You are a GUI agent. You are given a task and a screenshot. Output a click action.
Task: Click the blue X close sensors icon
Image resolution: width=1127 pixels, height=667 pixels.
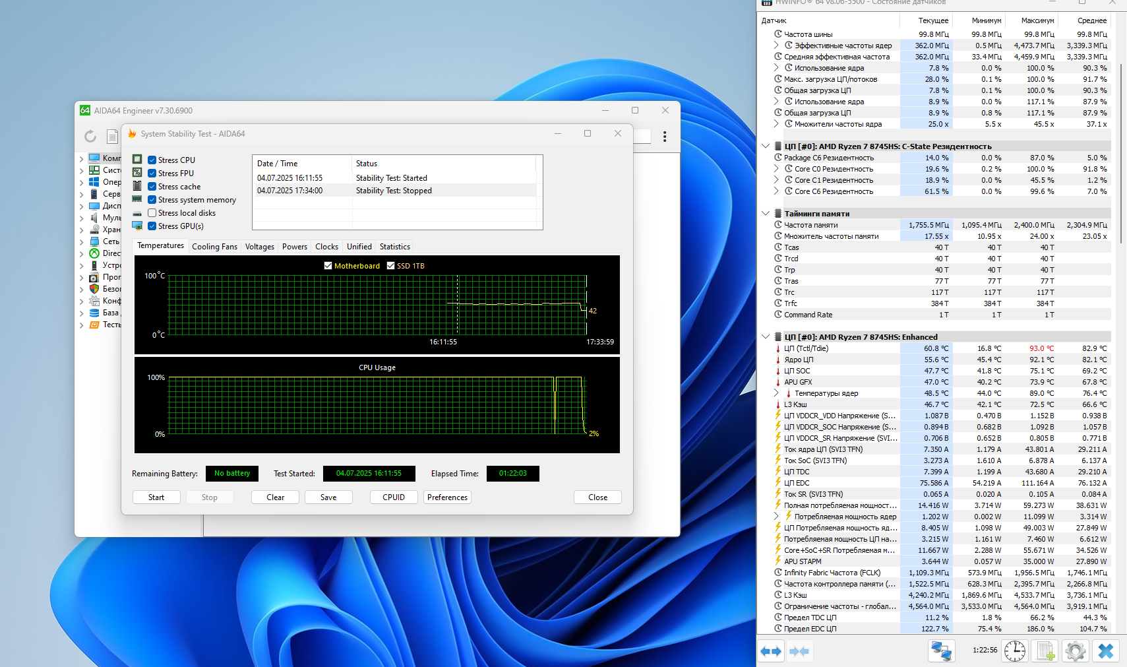(1106, 651)
